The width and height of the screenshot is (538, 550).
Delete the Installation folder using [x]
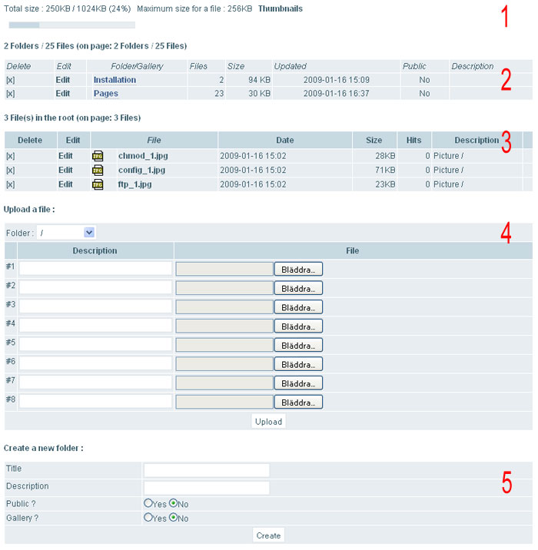(10, 80)
